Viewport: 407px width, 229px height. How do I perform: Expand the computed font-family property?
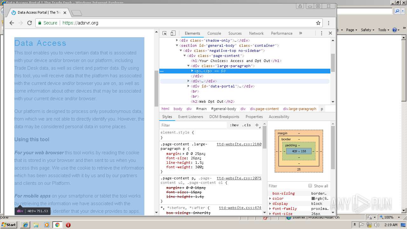(x=270, y=209)
